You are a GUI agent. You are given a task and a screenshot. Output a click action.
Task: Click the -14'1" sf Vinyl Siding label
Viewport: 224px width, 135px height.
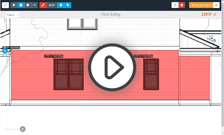click(143, 56)
